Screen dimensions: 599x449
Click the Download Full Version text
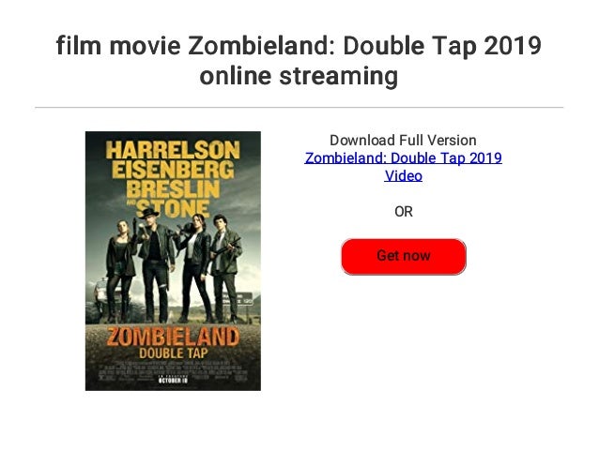click(x=403, y=141)
